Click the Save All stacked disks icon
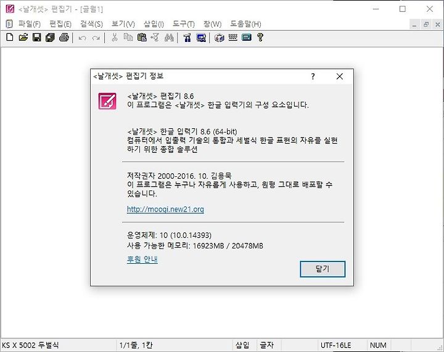This screenshot has width=444, height=352. click(51, 38)
